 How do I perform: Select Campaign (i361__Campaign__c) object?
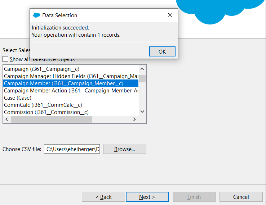(71, 69)
